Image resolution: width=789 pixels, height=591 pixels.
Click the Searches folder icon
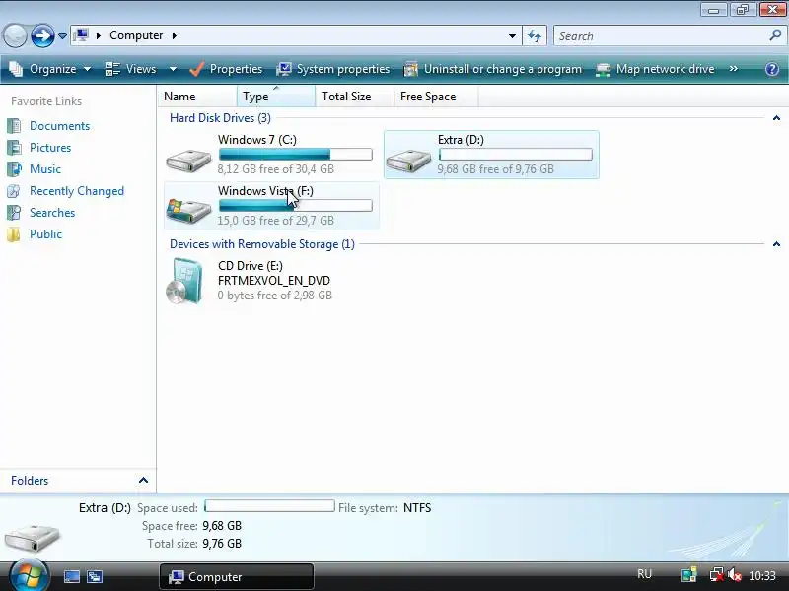(14, 213)
